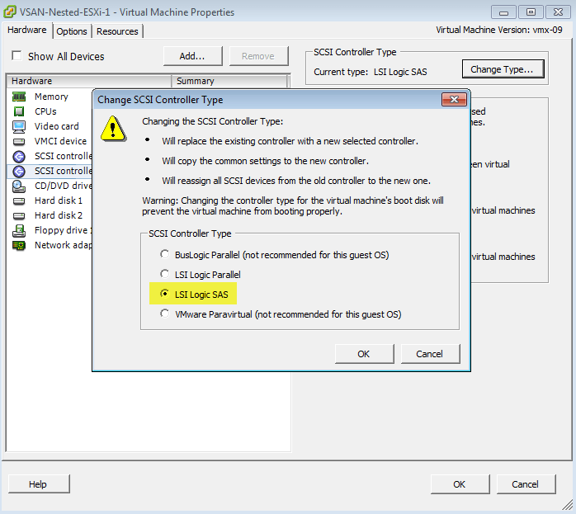Select the CPUs row text

[45, 111]
